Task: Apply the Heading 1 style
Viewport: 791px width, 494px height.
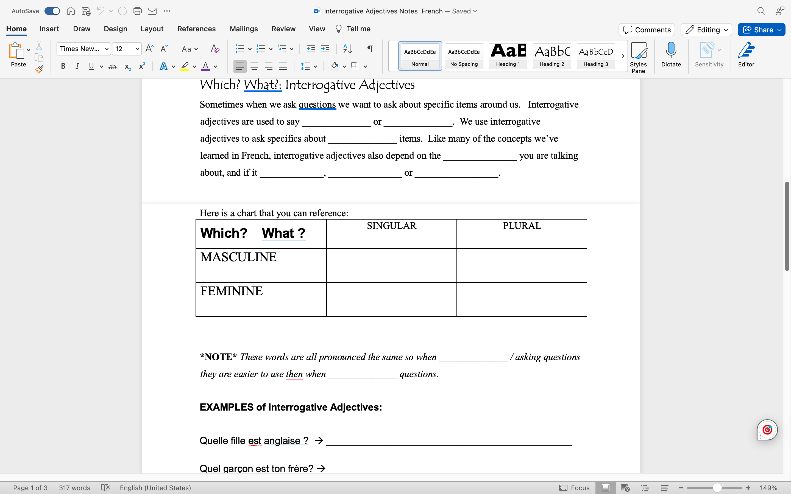Action: click(x=508, y=55)
